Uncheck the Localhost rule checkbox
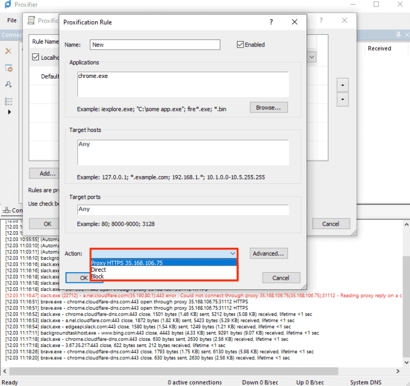This screenshot has width=410, height=386. pyautogui.click(x=36, y=57)
